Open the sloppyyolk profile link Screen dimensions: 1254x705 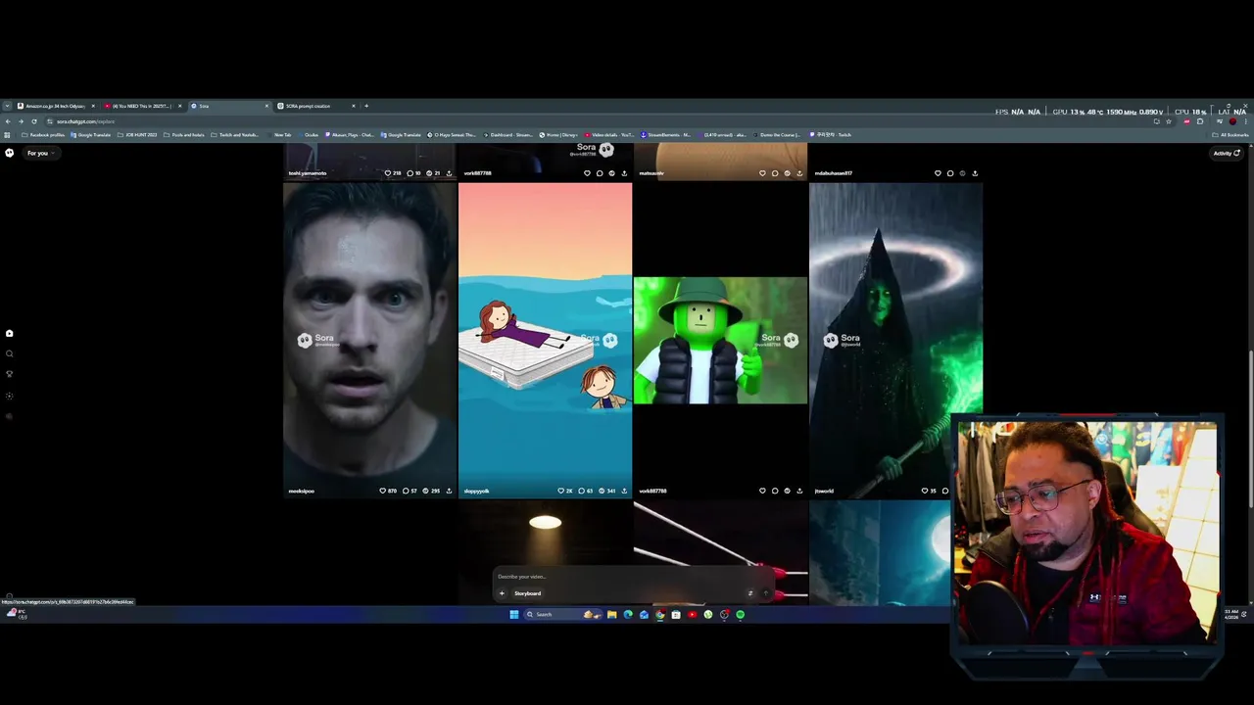(476, 491)
